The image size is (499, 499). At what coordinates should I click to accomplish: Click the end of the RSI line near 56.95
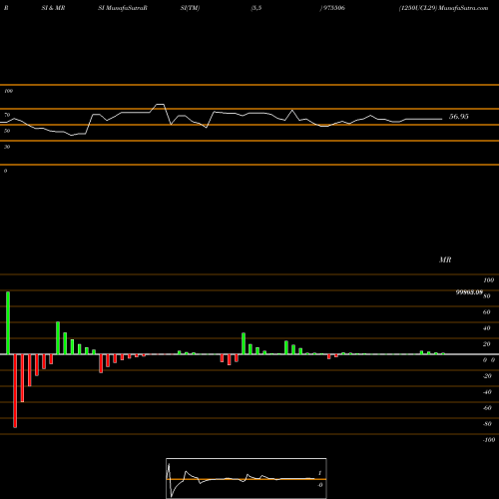pyautogui.click(x=441, y=119)
